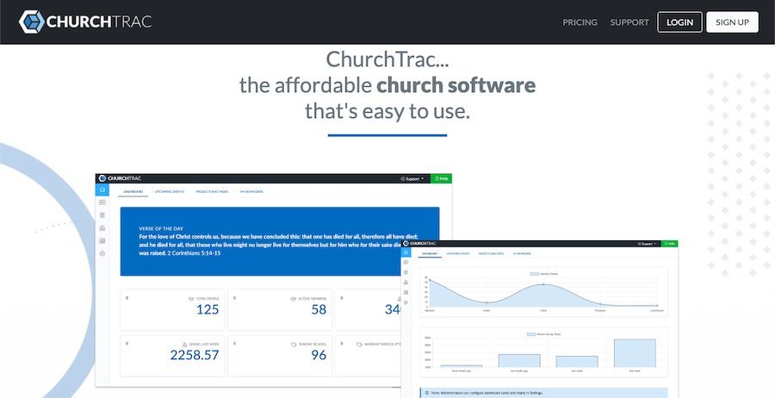Viewport: 775px width, 398px height.
Task: Click the "last week" bar in the giving chart
Action: [577, 362]
